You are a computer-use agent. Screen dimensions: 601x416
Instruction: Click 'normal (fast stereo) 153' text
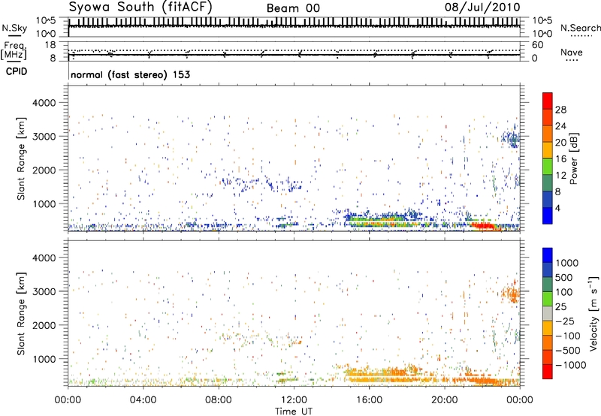pyautogui.click(x=130, y=74)
